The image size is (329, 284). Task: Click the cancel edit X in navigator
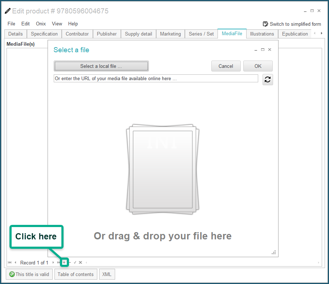[80, 262]
